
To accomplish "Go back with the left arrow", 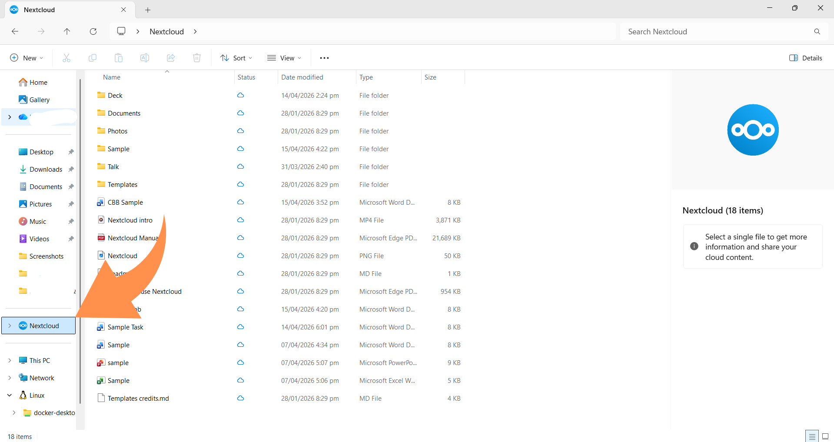I will click(x=15, y=31).
